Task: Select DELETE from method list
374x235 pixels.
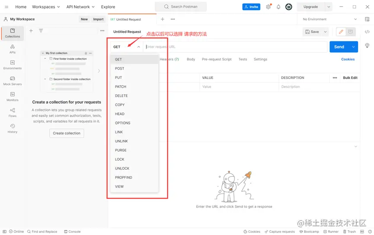Action: click(x=134, y=95)
